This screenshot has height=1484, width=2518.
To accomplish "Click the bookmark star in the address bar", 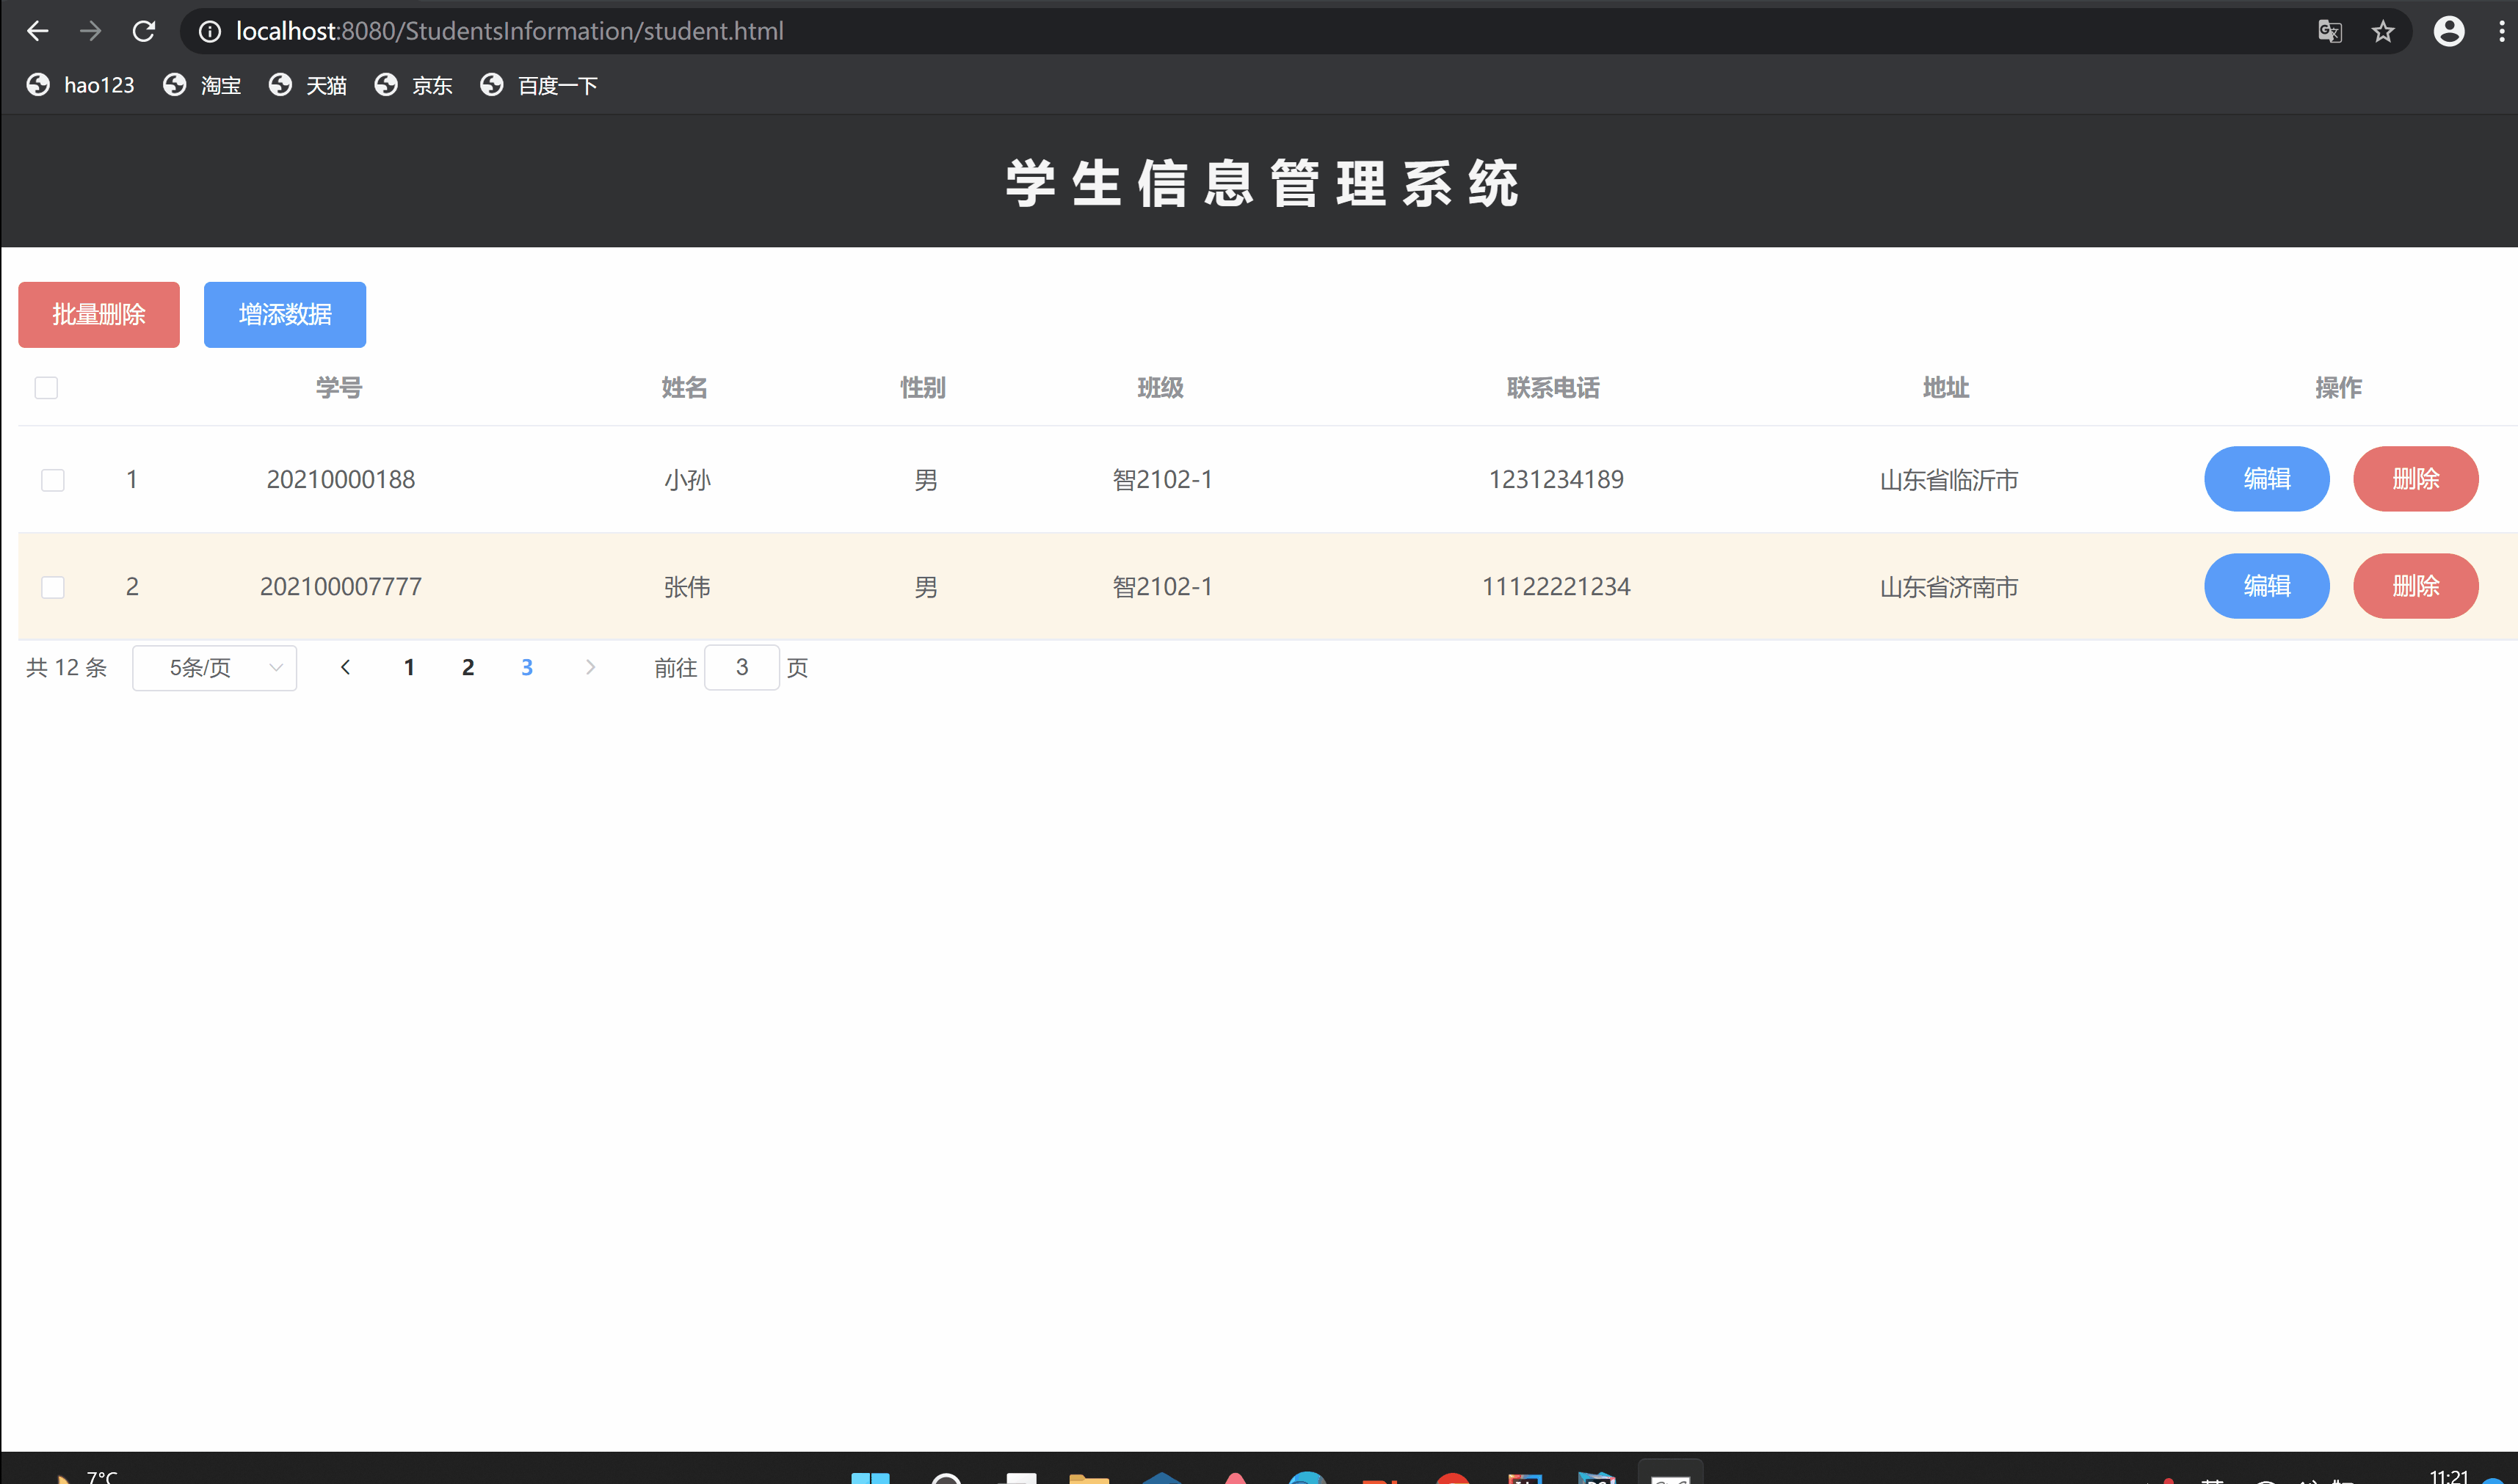I will [2384, 31].
